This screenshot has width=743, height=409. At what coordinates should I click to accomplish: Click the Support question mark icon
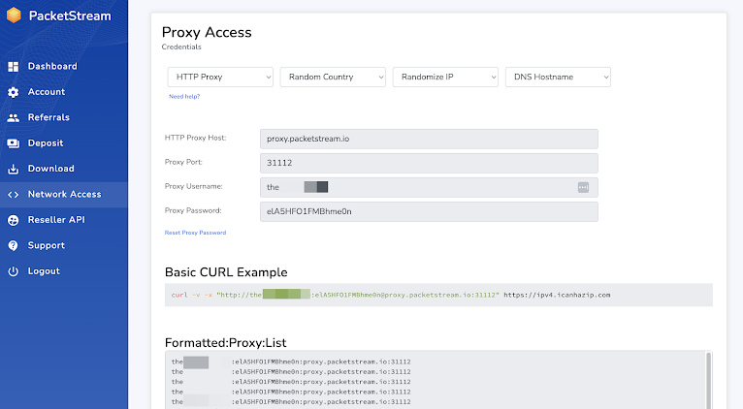(13, 246)
